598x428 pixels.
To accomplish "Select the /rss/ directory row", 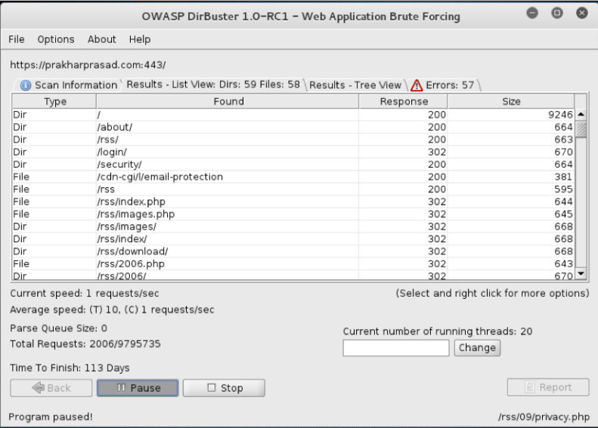I will 293,140.
